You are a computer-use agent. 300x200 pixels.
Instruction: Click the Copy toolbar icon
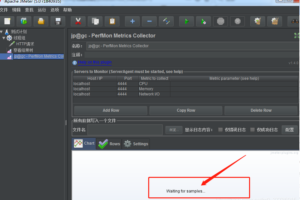(95, 21)
